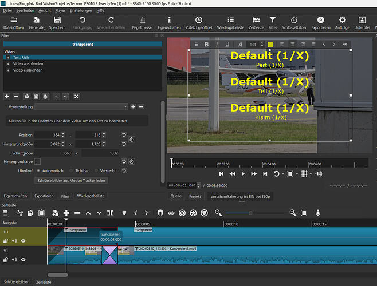Viewport: 377px width, 286px height.
Task: Expand the Voreinstellung preset dropdown
Action: pyautogui.click(x=81, y=106)
